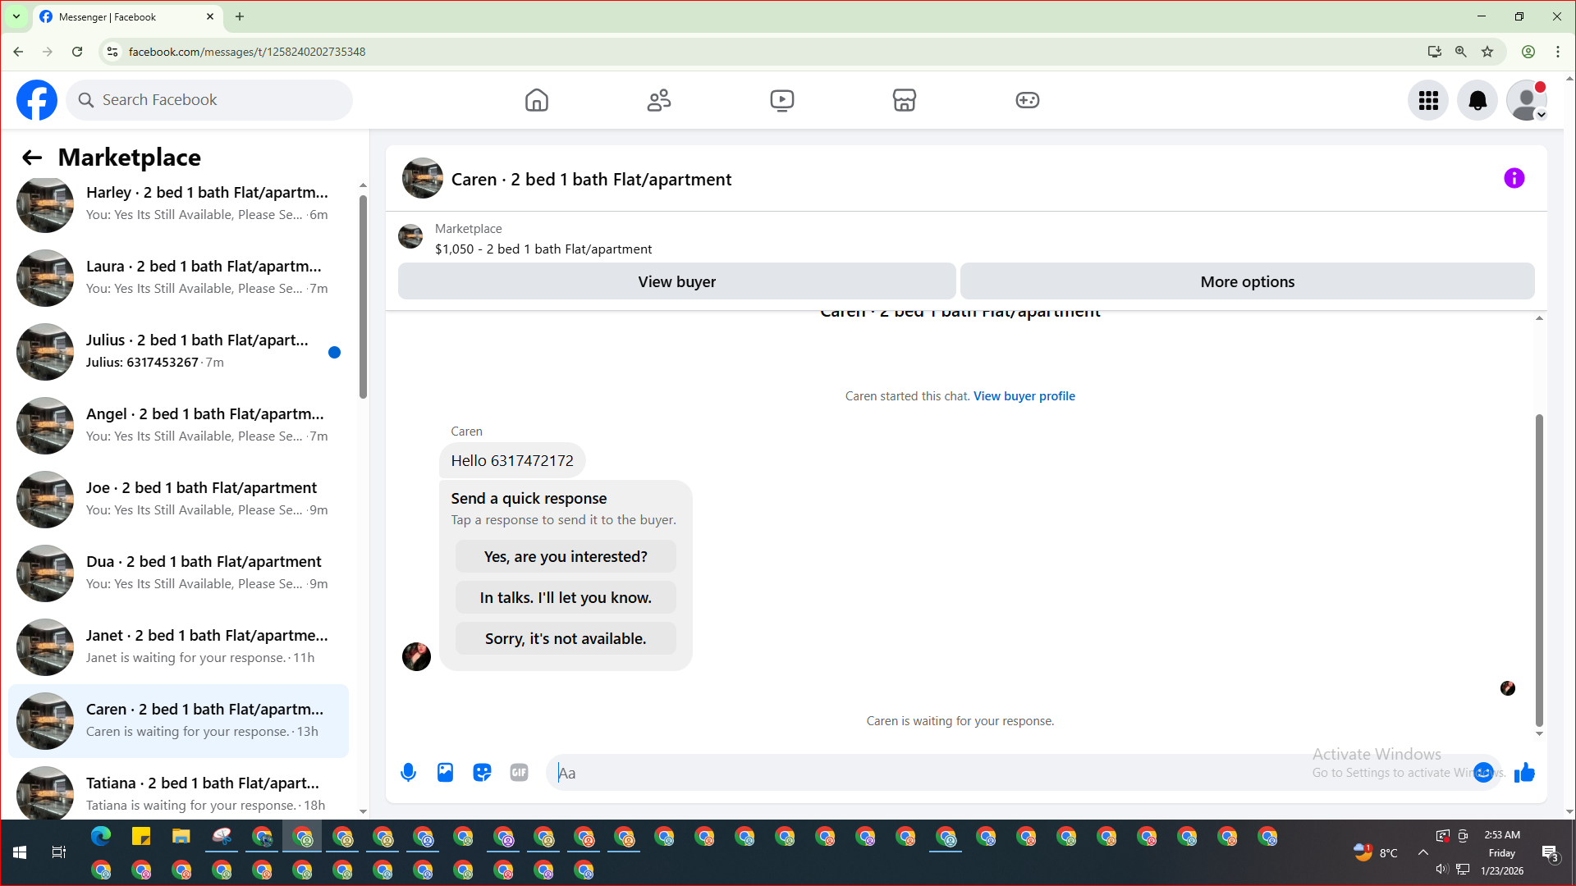1576x886 pixels.
Task: Open the Facebook logo home link
Action: point(37,100)
